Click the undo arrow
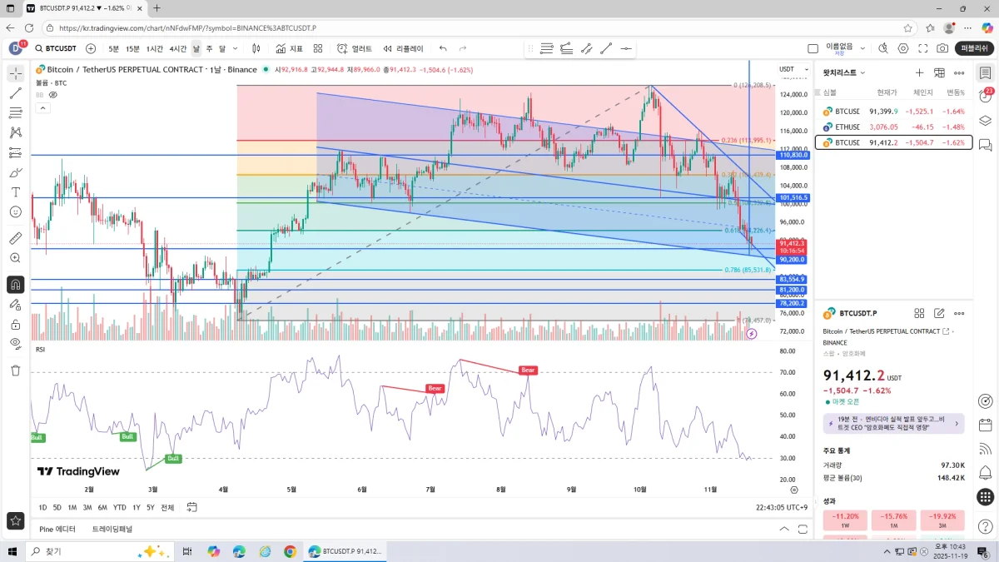Screen dimensions: 999x562 [443, 48]
